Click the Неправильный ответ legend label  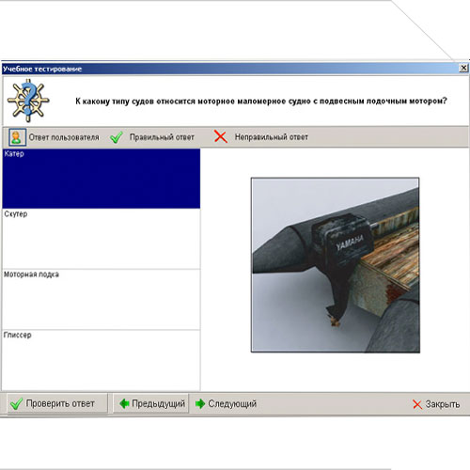(272, 137)
